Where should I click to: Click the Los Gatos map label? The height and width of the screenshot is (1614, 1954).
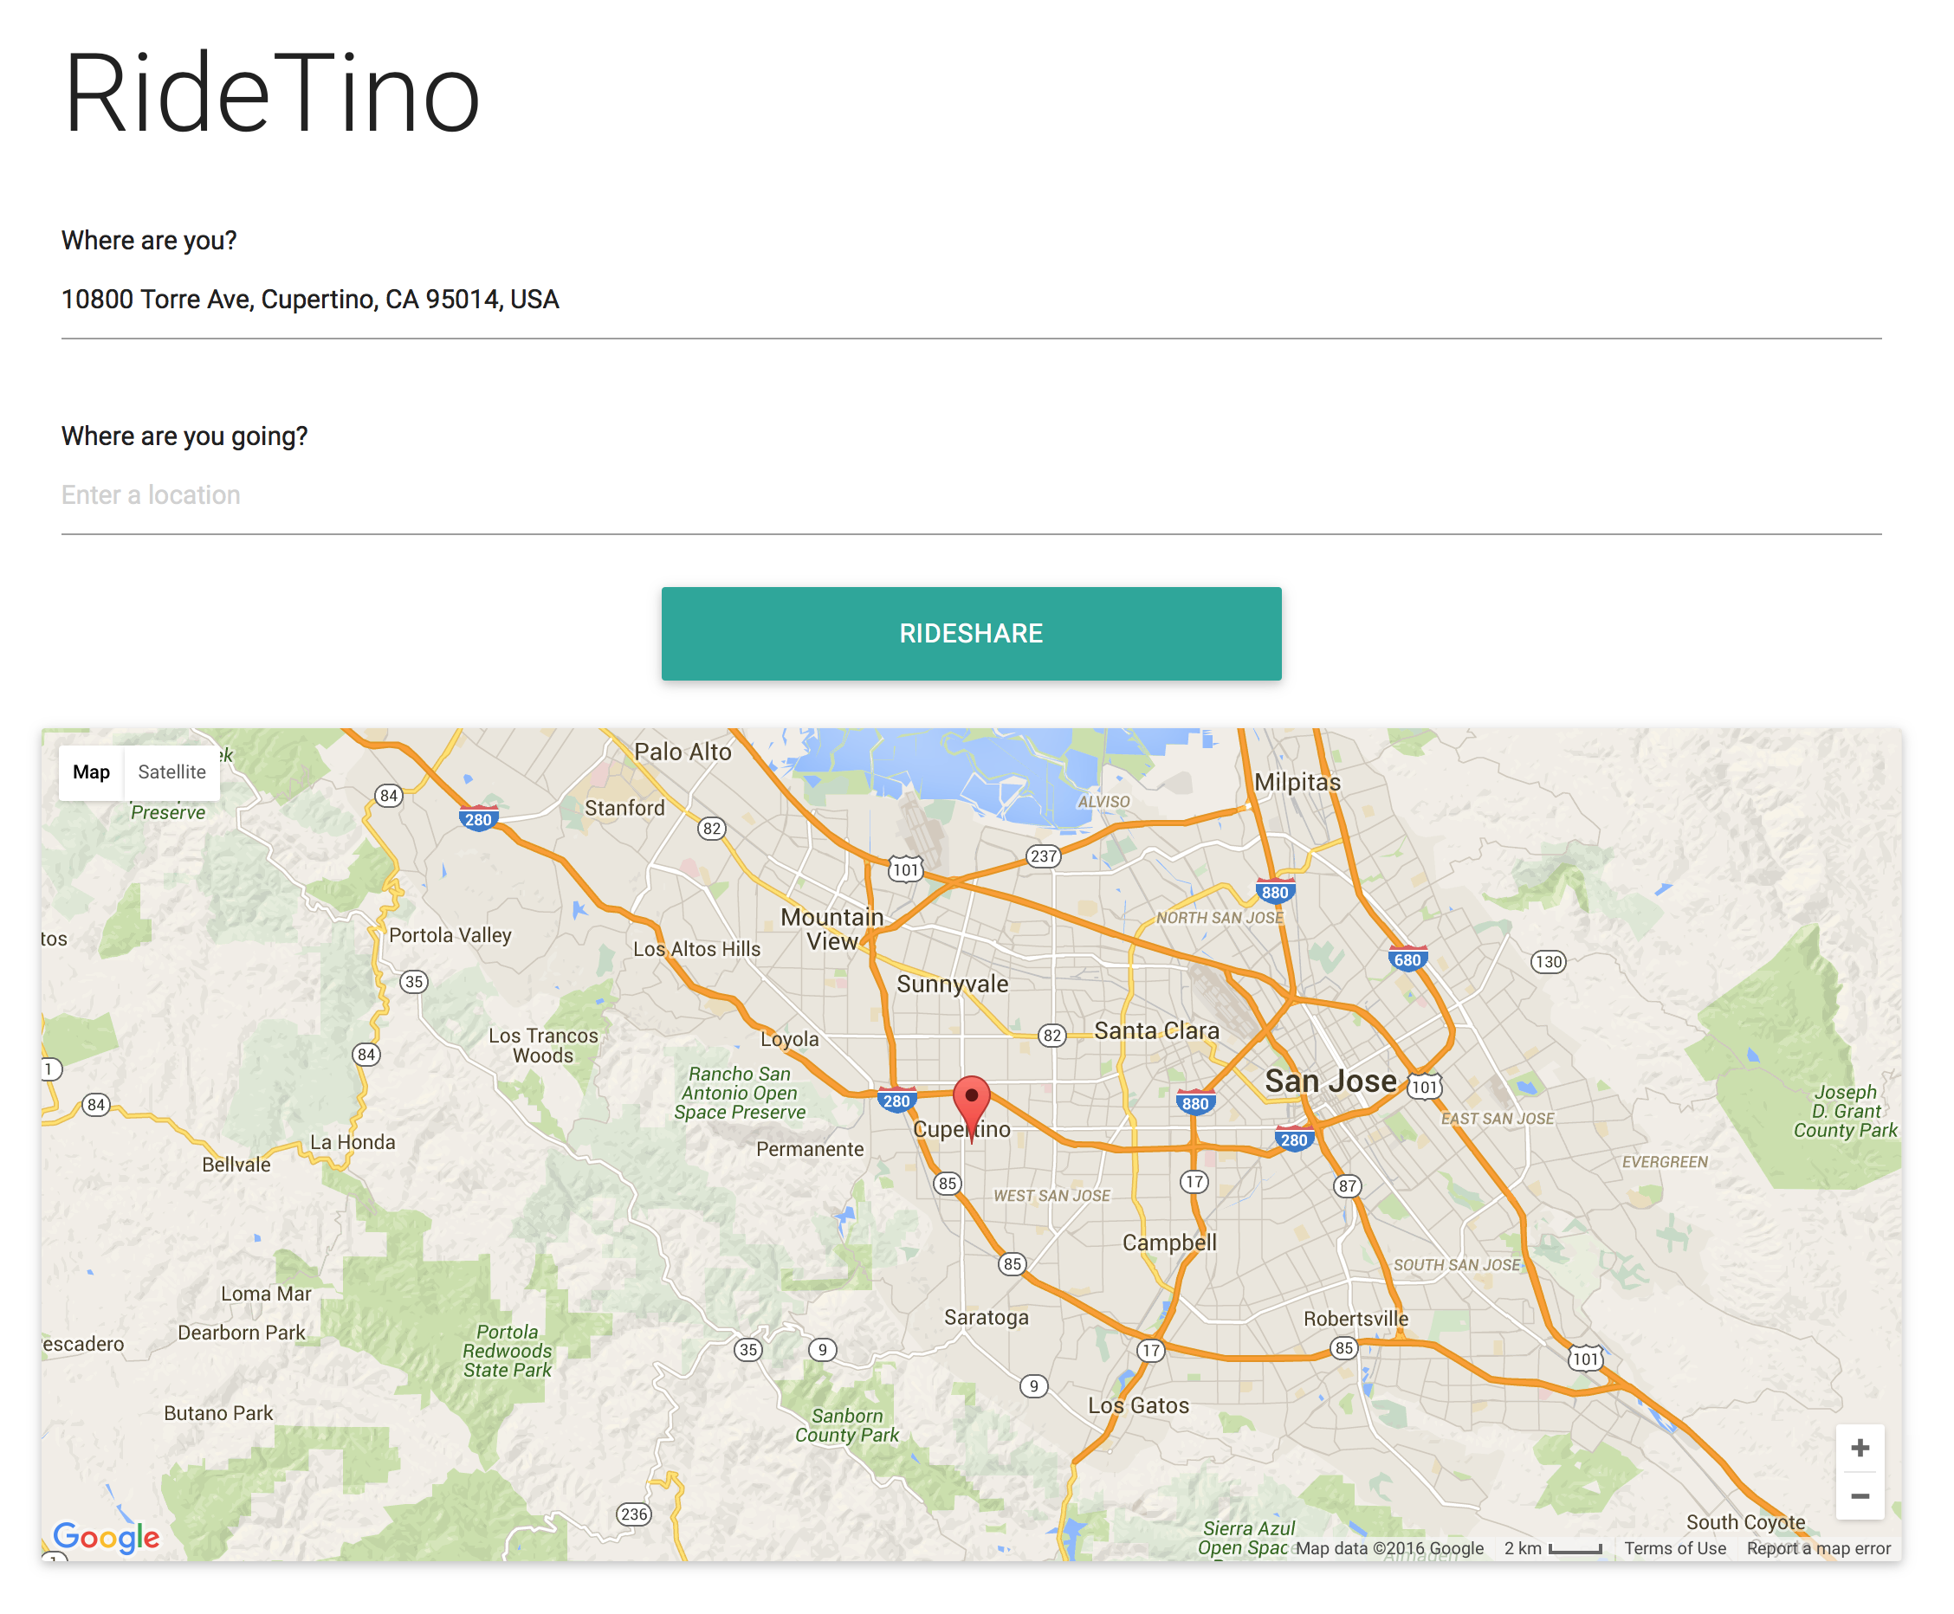coord(1137,1404)
